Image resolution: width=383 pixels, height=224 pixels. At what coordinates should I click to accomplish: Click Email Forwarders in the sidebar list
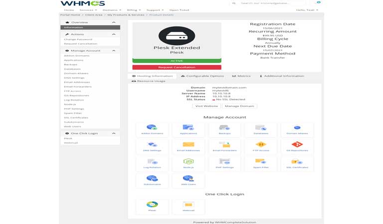click(78, 87)
